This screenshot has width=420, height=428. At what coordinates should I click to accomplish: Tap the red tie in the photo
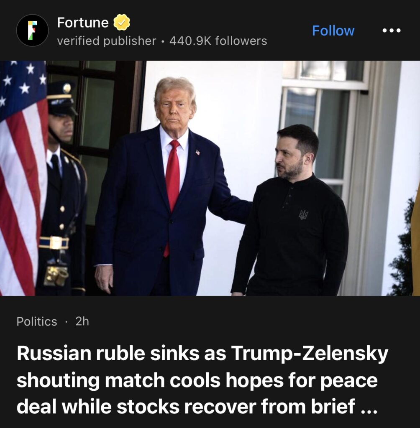172,197
